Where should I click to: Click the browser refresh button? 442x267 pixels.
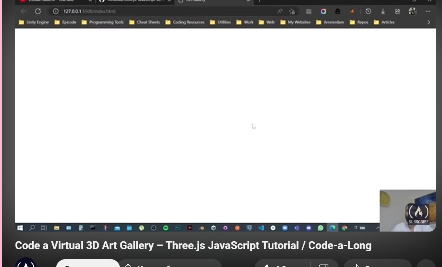click(x=38, y=11)
